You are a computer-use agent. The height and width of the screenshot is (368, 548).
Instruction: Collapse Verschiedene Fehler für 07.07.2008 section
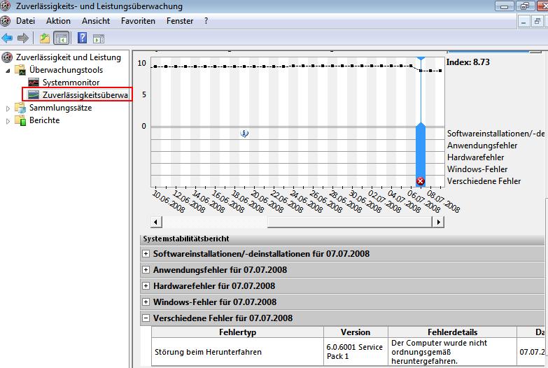coord(146,318)
